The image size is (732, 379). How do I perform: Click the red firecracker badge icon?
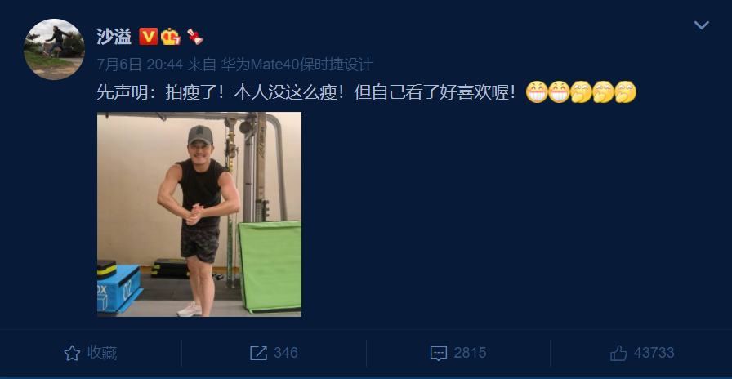(194, 37)
